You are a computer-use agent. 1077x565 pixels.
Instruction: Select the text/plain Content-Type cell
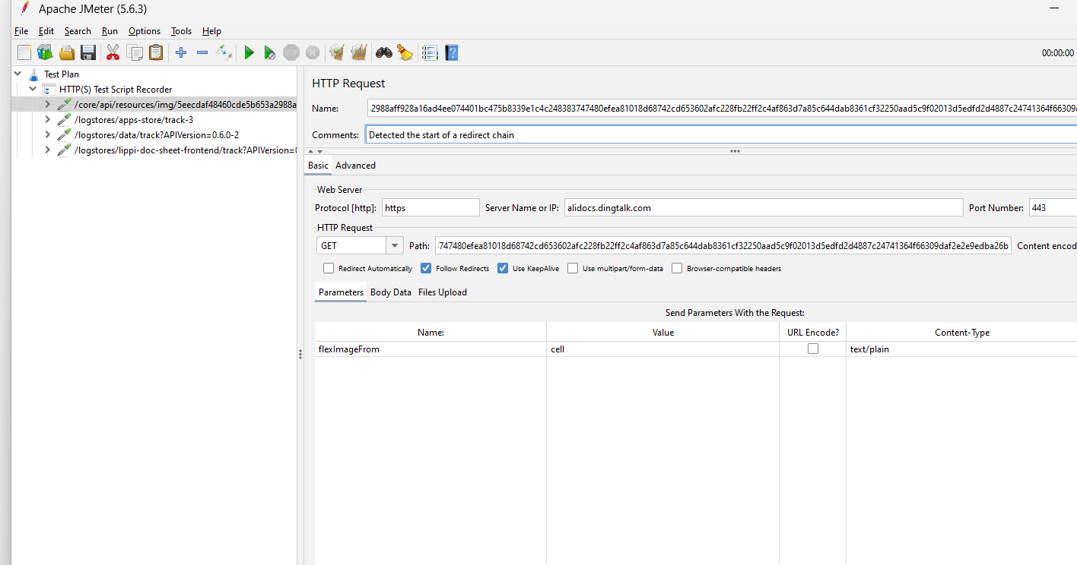(961, 349)
